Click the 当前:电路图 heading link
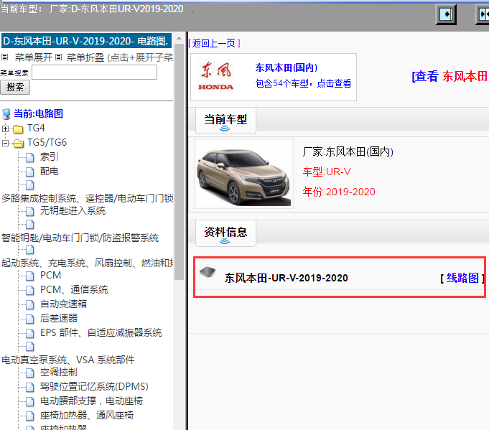Image resolution: width=489 pixels, height=430 pixels. (38, 113)
